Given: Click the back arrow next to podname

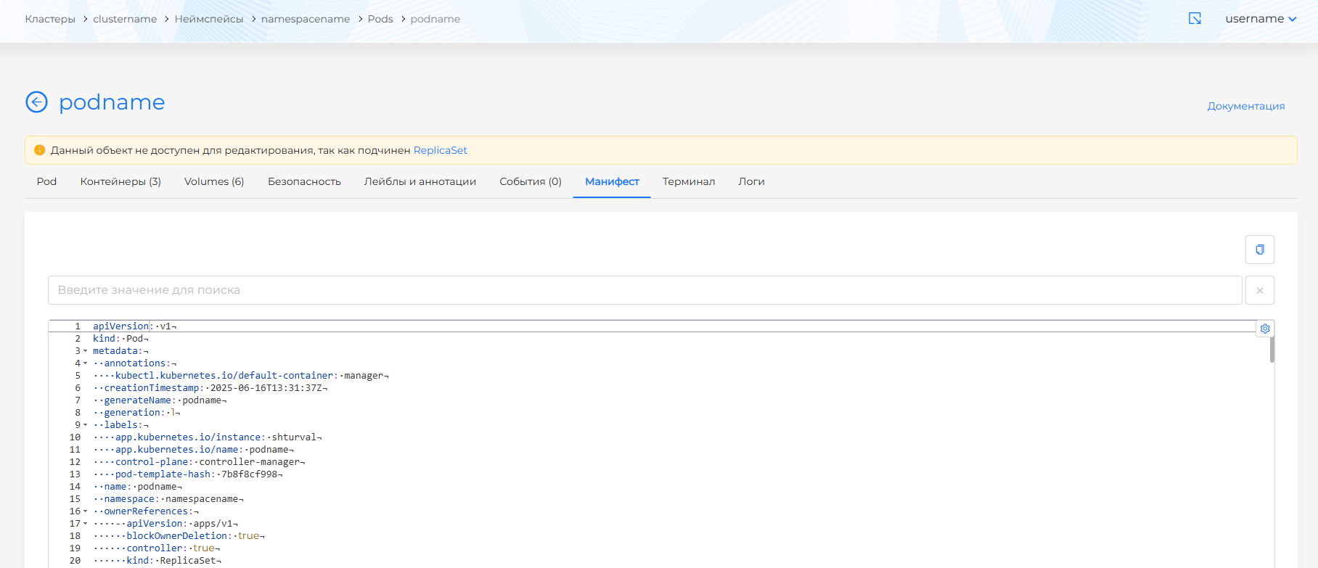Looking at the screenshot, I should click(x=36, y=102).
